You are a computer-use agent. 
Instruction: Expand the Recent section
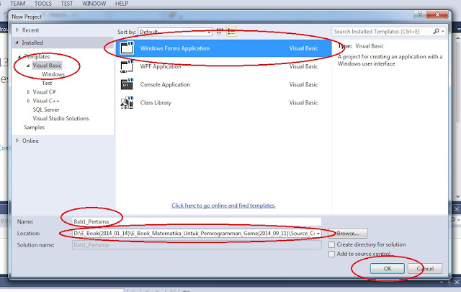tap(17, 30)
